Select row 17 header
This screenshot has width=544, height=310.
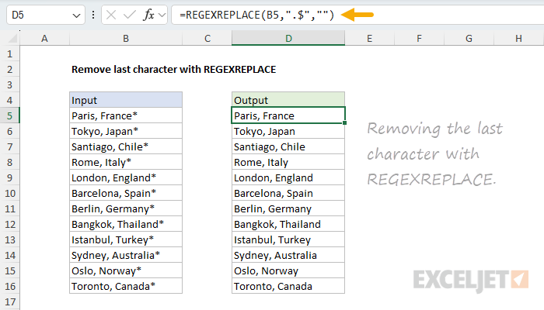coord(9,301)
